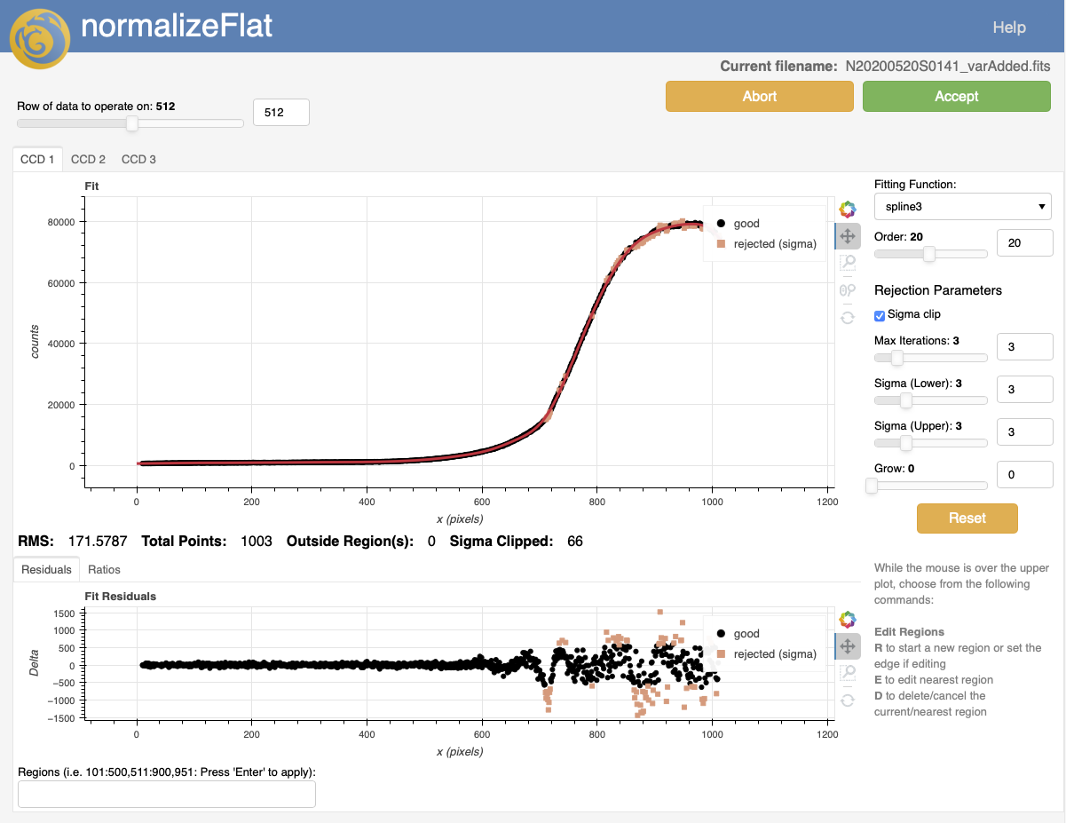Viewport: 1066px width, 823px height.
Task: Focus the Grow number field
Action: [x=1025, y=475]
